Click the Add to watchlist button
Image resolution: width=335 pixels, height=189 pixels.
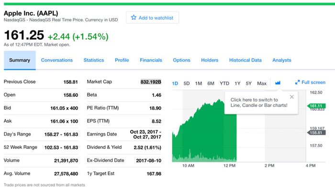[x=152, y=18]
